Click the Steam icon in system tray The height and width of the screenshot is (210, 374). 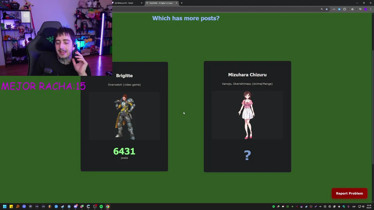(x=306, y=206)
